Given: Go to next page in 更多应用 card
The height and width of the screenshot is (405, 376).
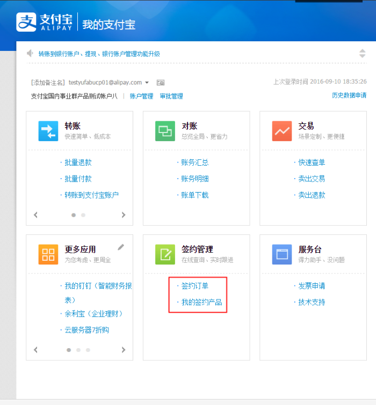Looking at the screenshot, I should (124, 350).
